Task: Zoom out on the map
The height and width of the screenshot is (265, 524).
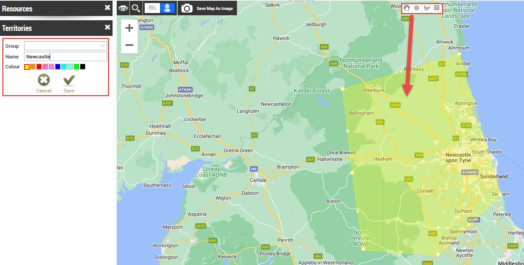Action: (129, 45)
